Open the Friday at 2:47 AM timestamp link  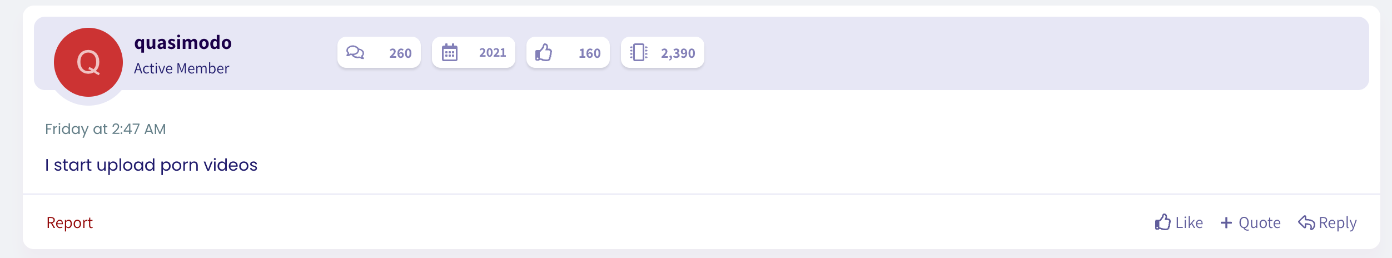106,129
